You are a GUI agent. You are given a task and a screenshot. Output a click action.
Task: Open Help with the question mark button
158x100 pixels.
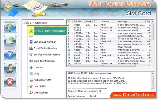tap(10, 55)
